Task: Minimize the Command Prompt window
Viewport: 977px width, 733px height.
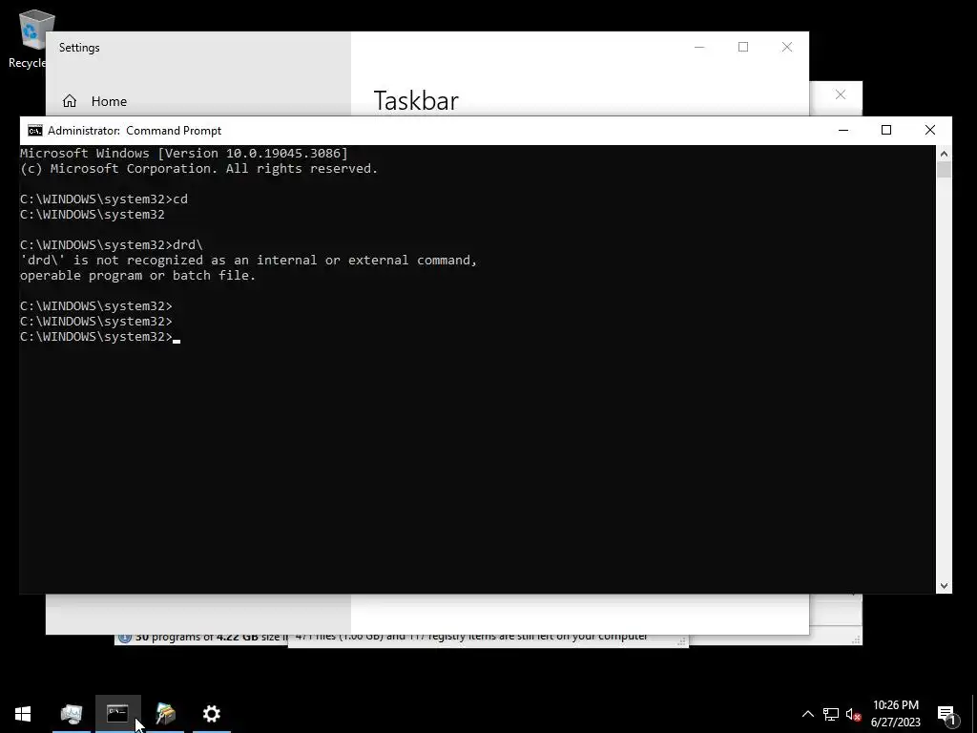Action: click(x=843, y=130)
